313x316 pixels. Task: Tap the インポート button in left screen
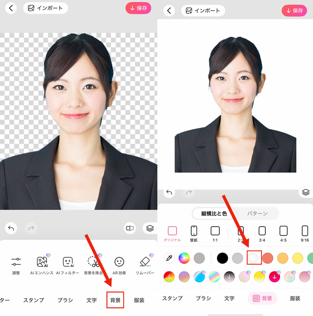tap(46, 8)
